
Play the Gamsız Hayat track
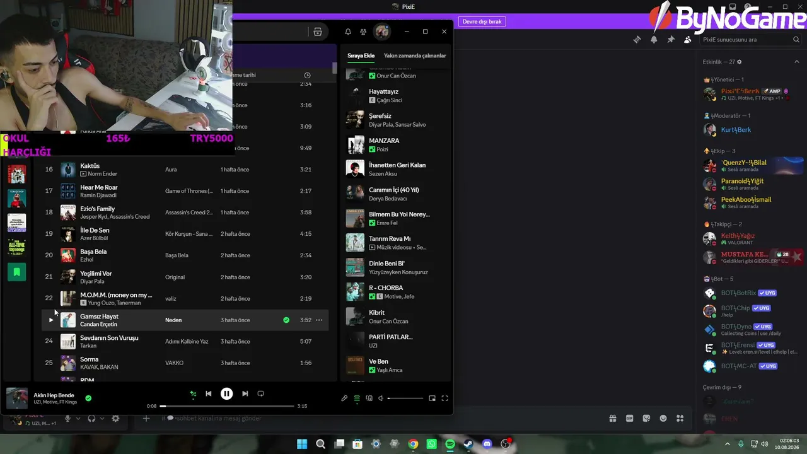pos(51,320)
